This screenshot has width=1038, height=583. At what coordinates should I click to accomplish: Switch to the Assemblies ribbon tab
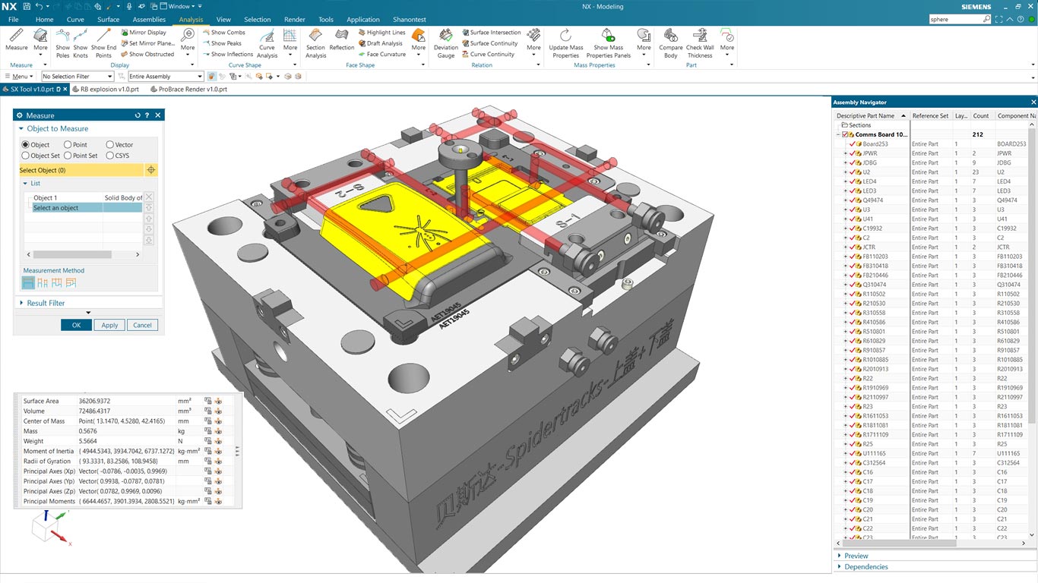pos(149,20)
